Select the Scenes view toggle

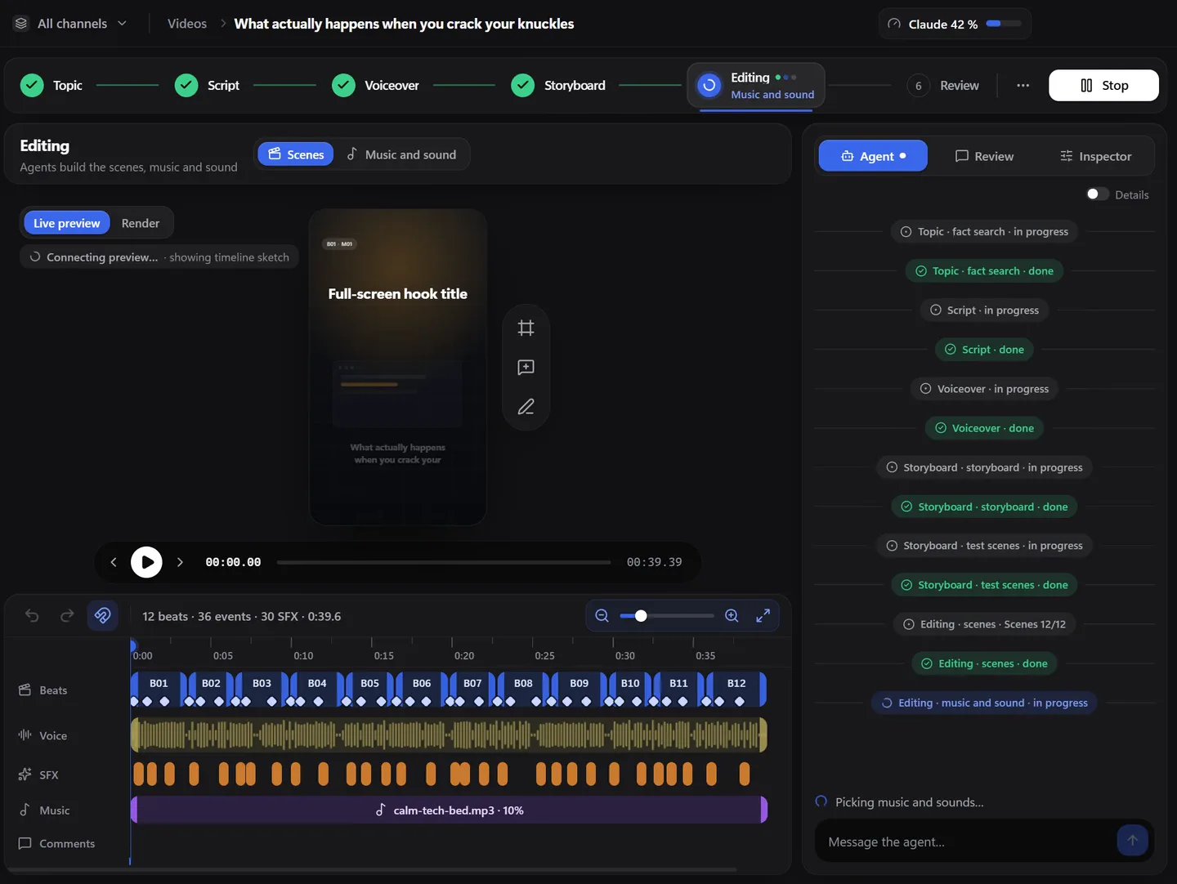(296, 154)
